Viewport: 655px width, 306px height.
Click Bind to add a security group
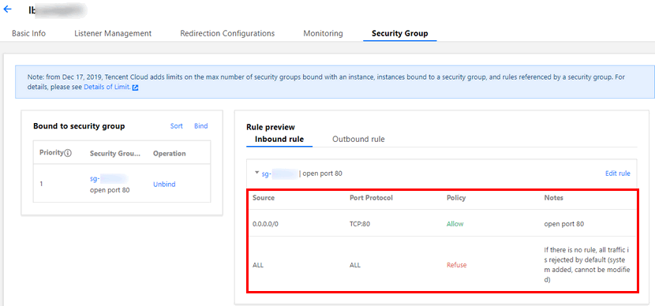coord(201,126)
